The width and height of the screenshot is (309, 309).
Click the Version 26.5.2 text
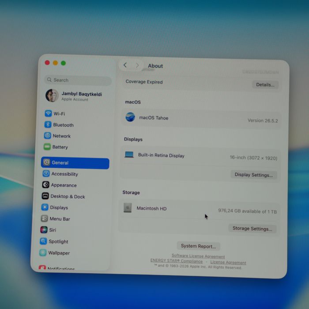pos(263,121)
